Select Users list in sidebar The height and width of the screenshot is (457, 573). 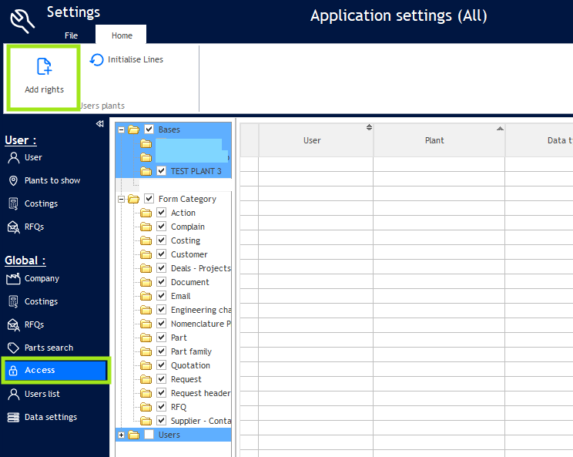tap(42, 394)
